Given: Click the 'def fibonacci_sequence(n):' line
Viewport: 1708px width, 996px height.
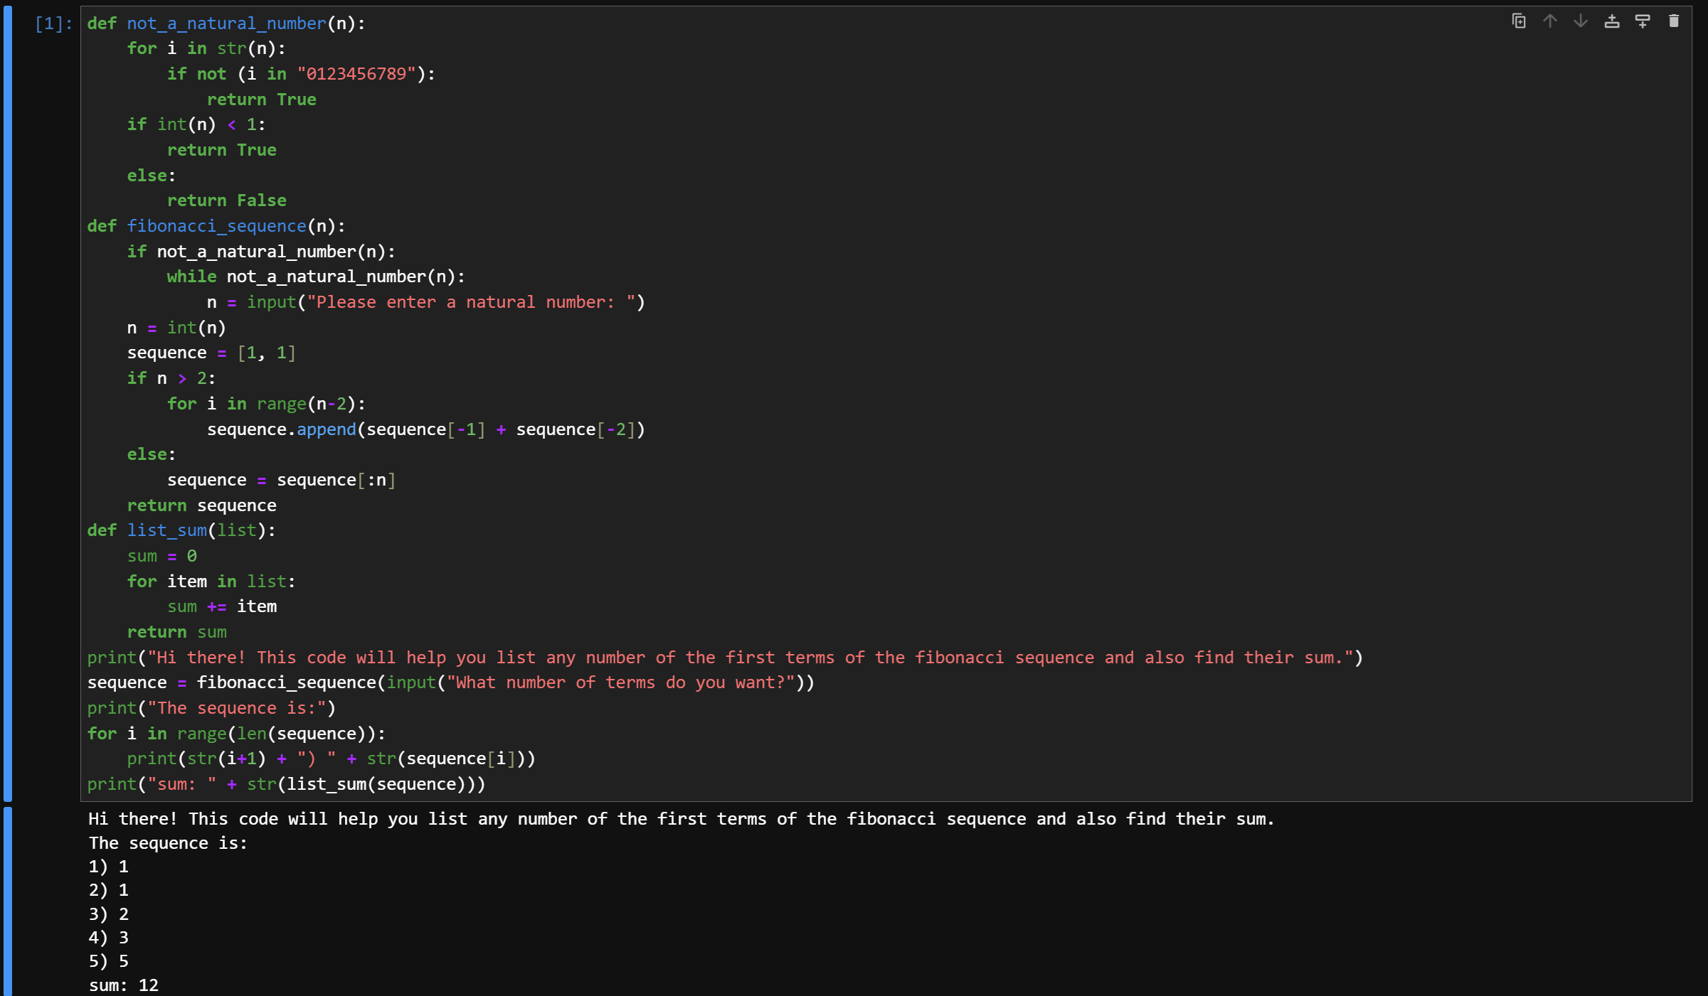Looking at the screenshot, I should tap(216, 226).
